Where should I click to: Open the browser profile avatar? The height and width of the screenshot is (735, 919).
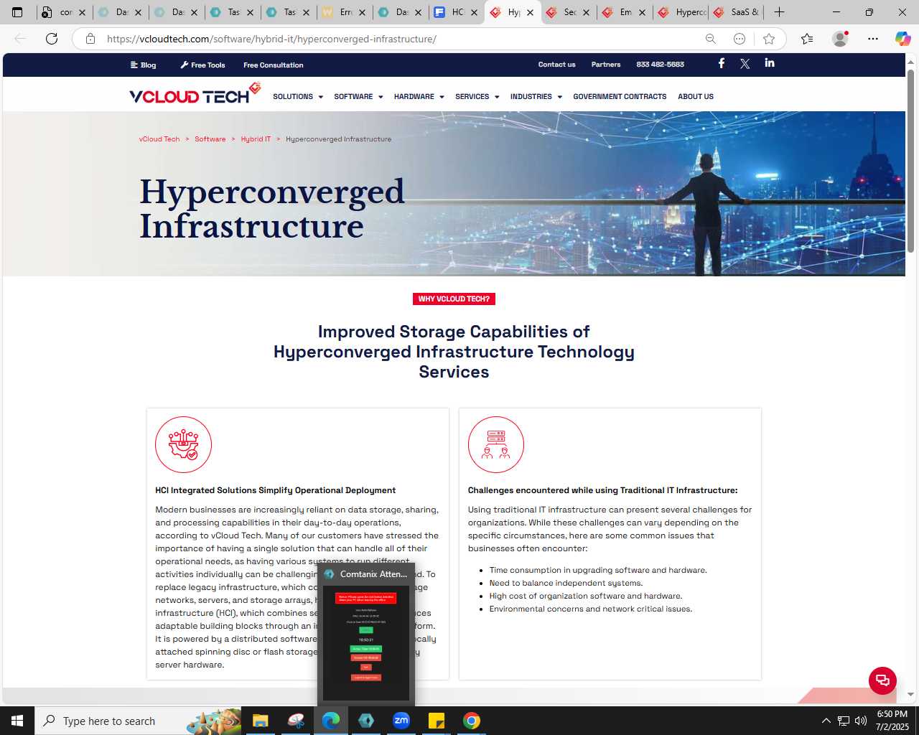click(840, 39)
